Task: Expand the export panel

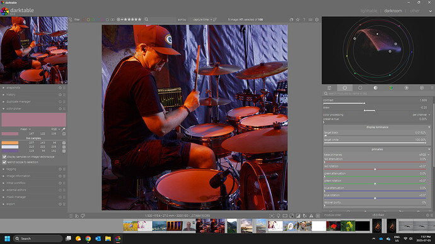Action: [x=11, y=204]
